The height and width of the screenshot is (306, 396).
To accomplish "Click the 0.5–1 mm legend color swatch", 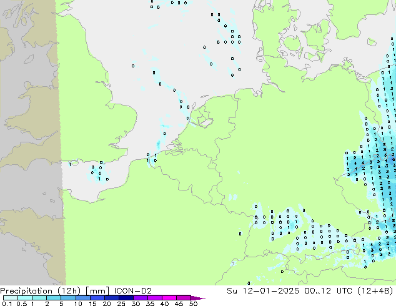I will [25, 298].
